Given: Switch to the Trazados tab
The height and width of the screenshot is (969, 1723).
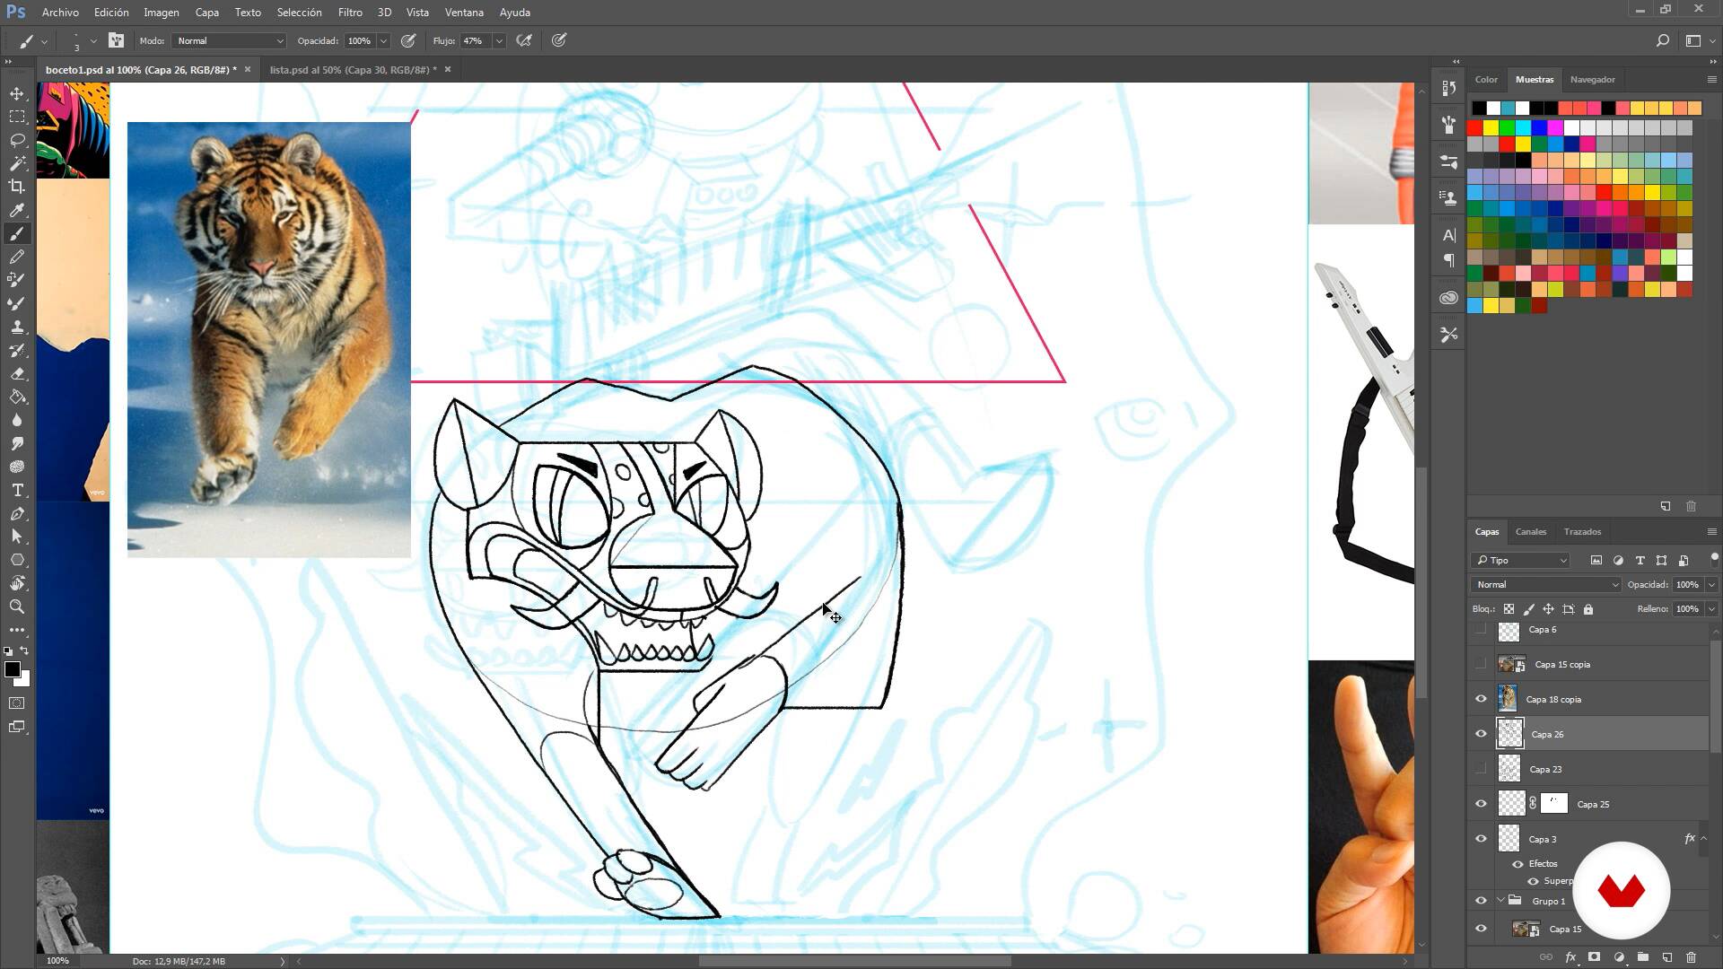Looking at the screenshot, I should coord(1581,531).
